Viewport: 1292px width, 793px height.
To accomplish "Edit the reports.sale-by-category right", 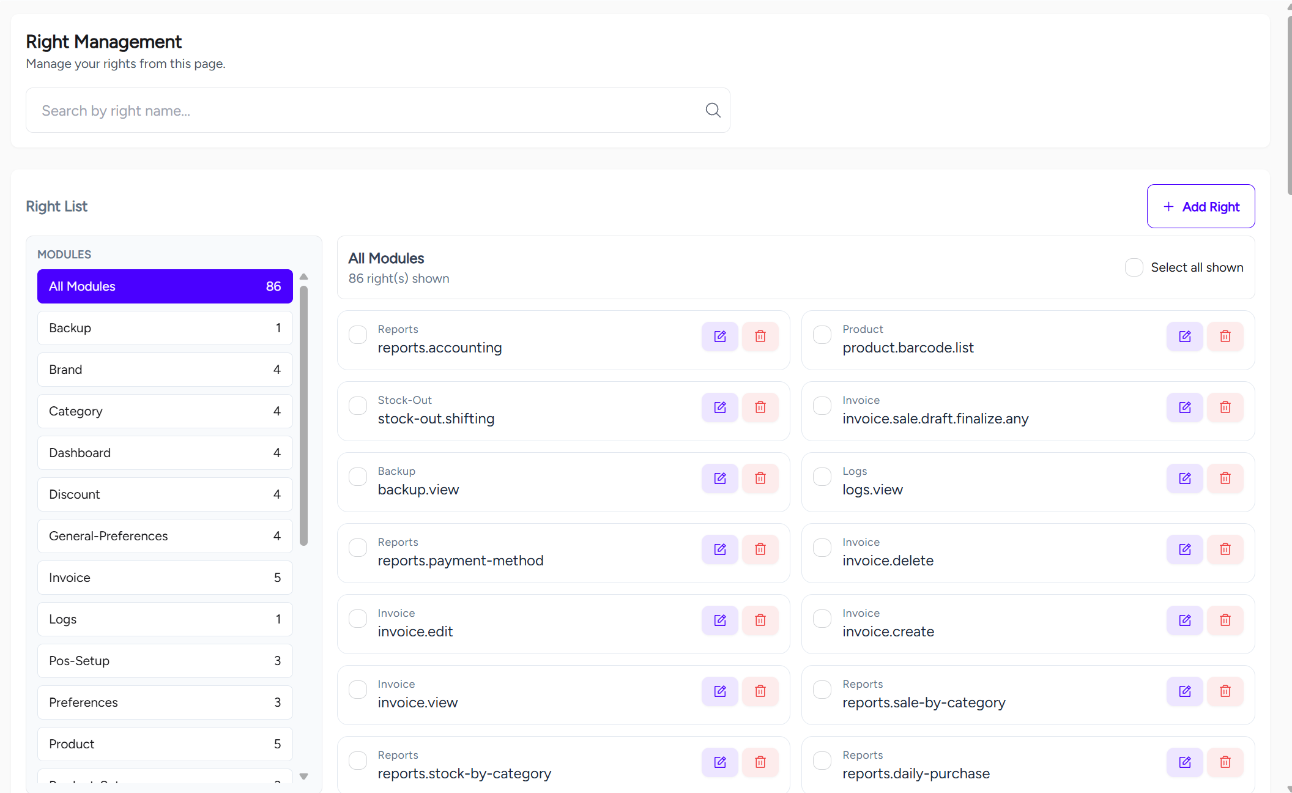I will (x=1185, y=691).
